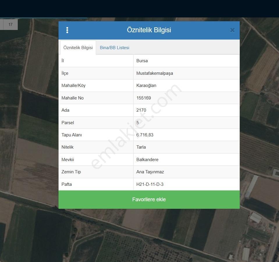Click the Öznitelik Bilgisi dialog title
Screen dimensions: 279x262
click(x=149, y=30)
